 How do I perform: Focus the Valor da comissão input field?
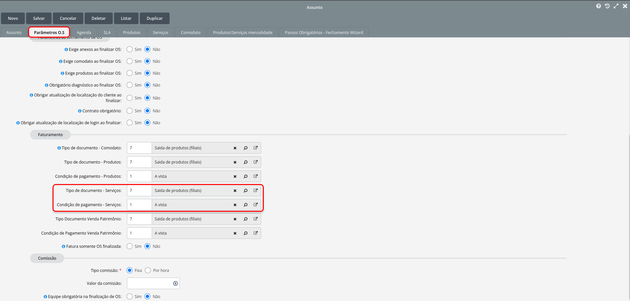pyautogui.click(x=153, y=283)
